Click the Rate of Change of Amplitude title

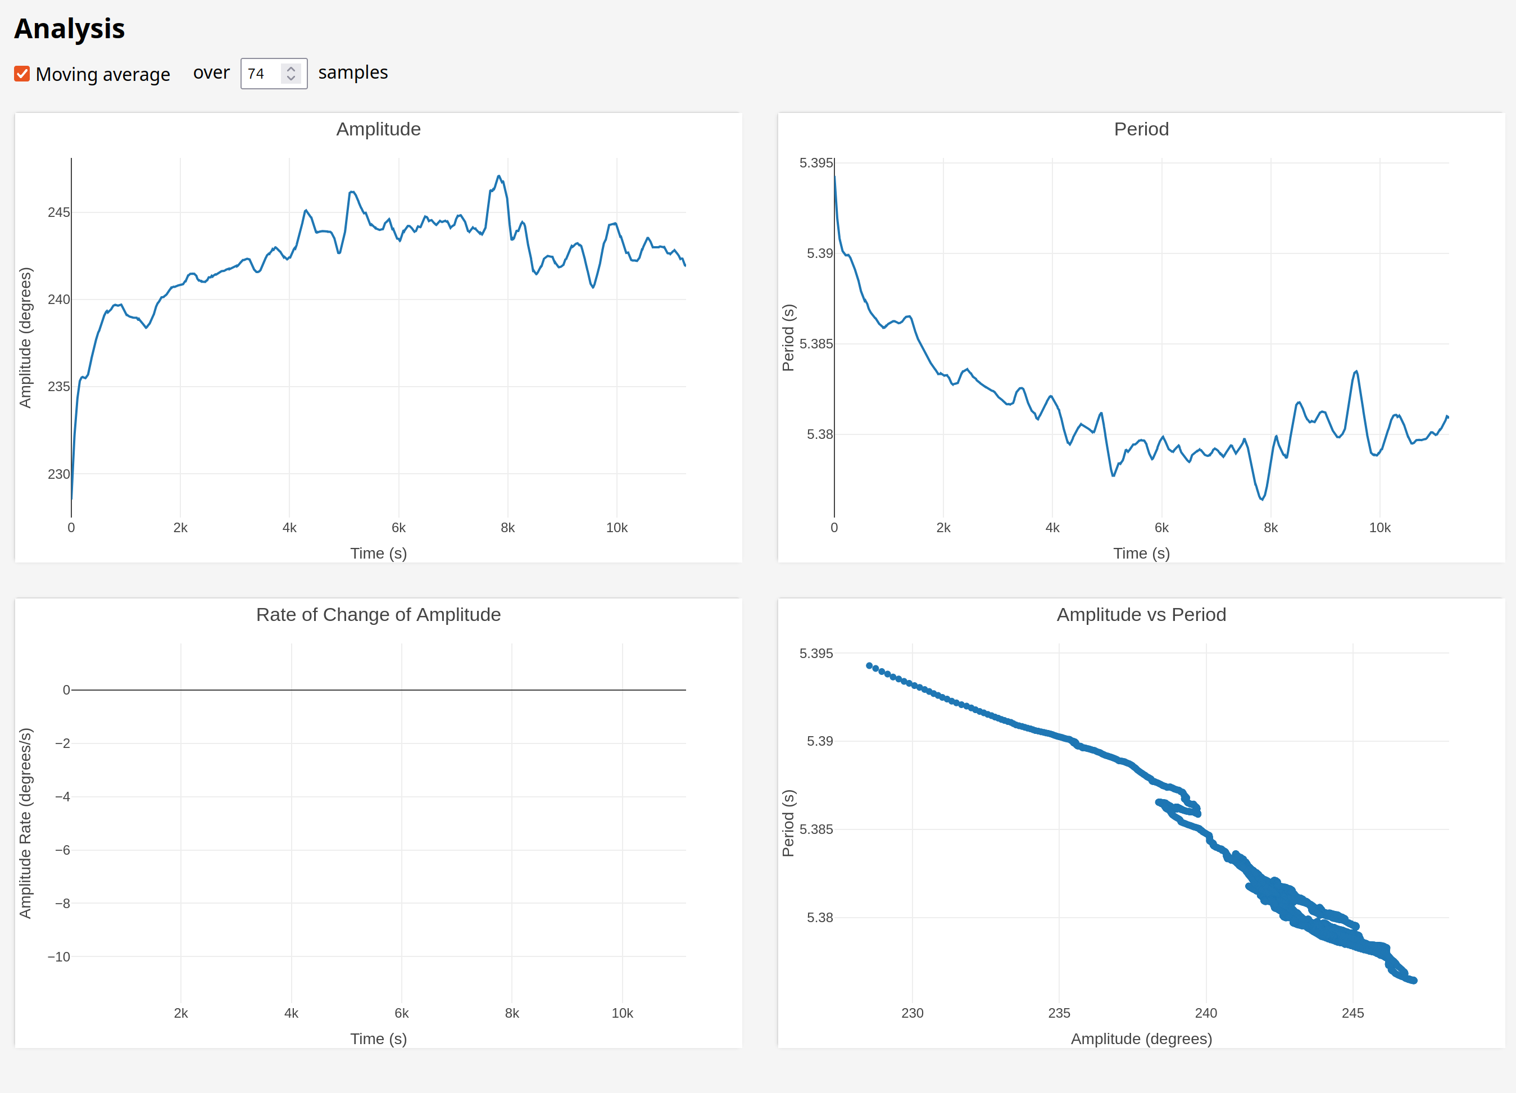tap(378, 614)
